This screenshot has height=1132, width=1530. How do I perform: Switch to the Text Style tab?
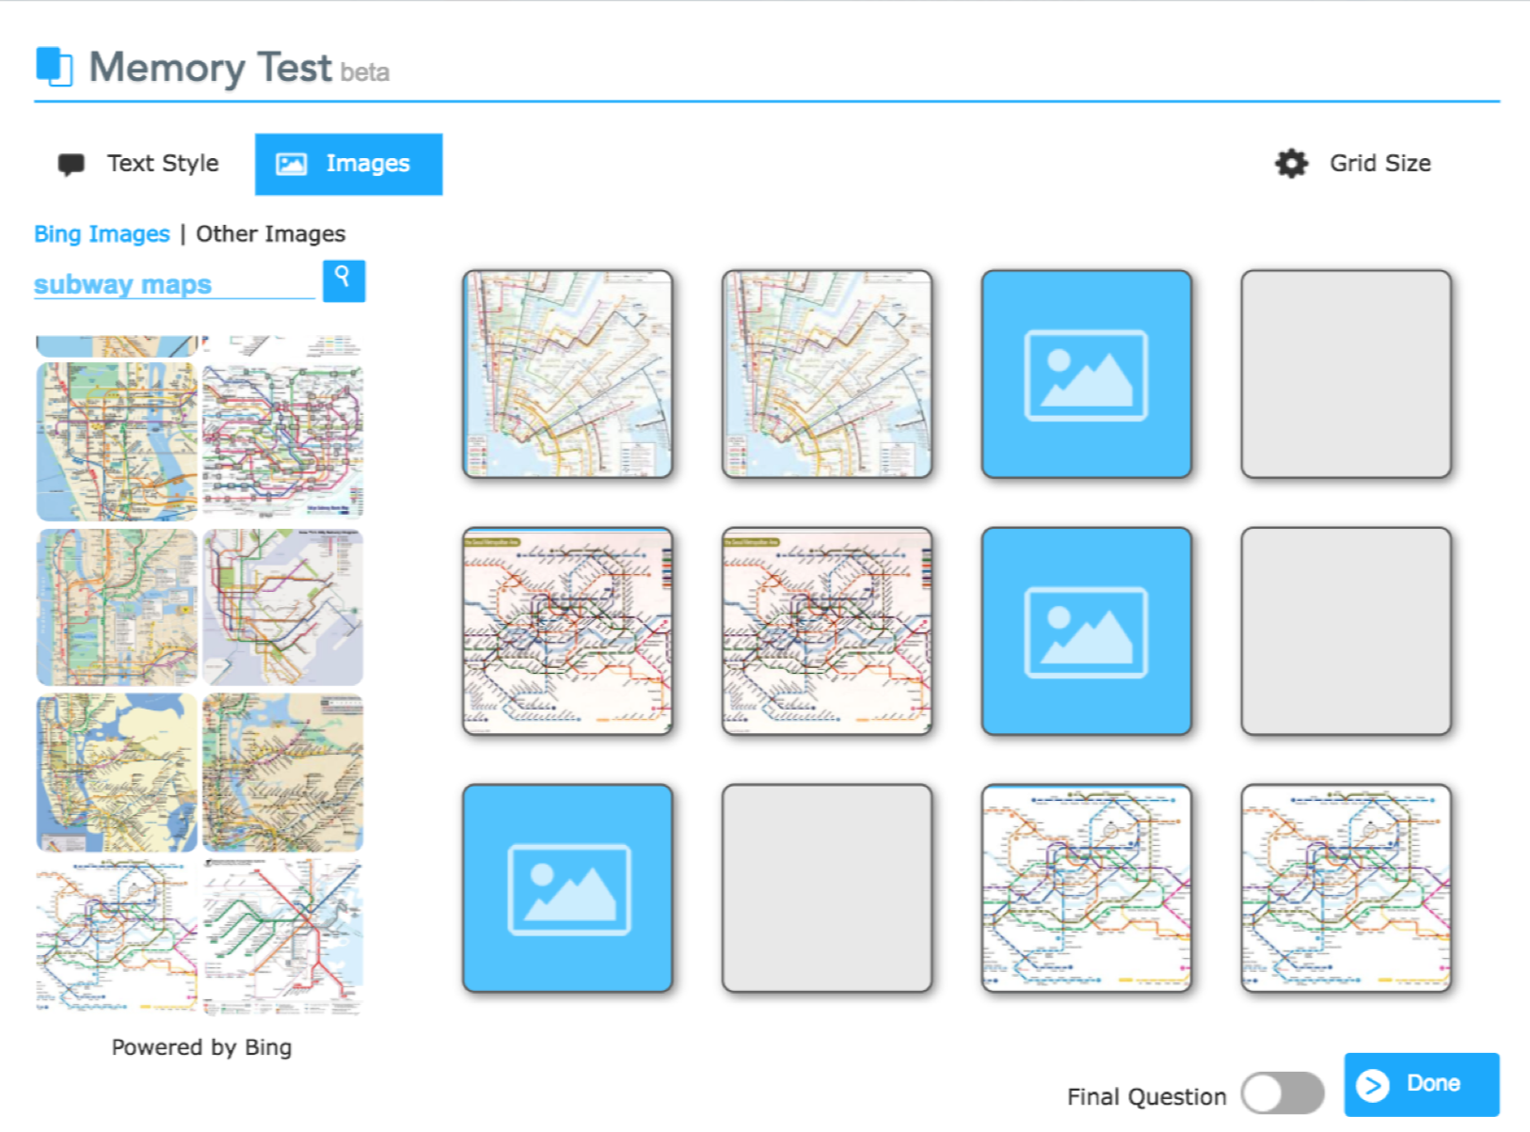point(139,164)
